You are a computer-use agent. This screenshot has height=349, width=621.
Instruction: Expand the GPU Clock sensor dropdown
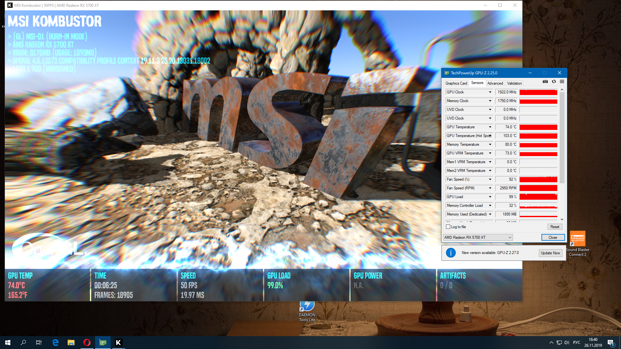[490, 92]
